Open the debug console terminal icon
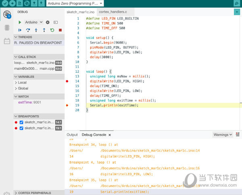Image resolution: width=242 pixels, height=195 pixels. pos(56,23)
